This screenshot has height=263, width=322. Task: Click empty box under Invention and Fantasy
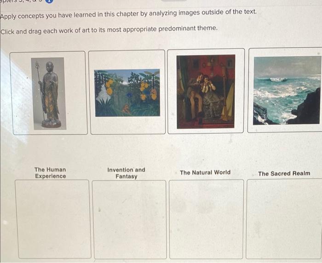tap(129, 219)
